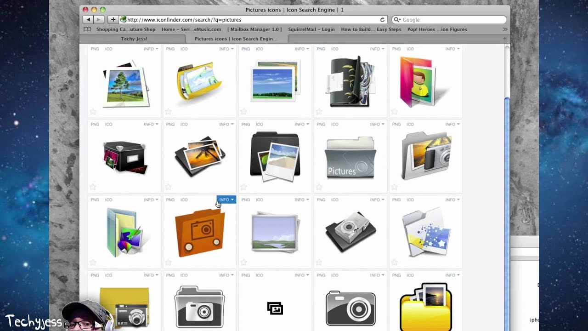Image resolution: width=588 pixels, height=331 pixels.
Task: Toggle favorite star on white blue-stars folder card
Action: point(394,263)
